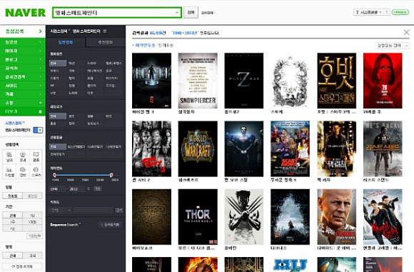Screen dimensions: 414x272
Task: Click the help icon next to system font selector
Action: click(387, 12)
